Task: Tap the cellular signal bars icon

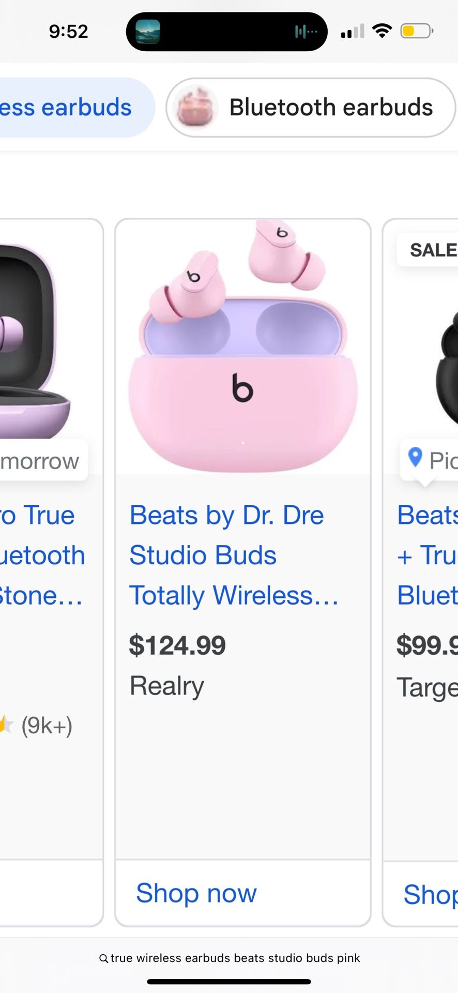Action: tap(353, 32)
